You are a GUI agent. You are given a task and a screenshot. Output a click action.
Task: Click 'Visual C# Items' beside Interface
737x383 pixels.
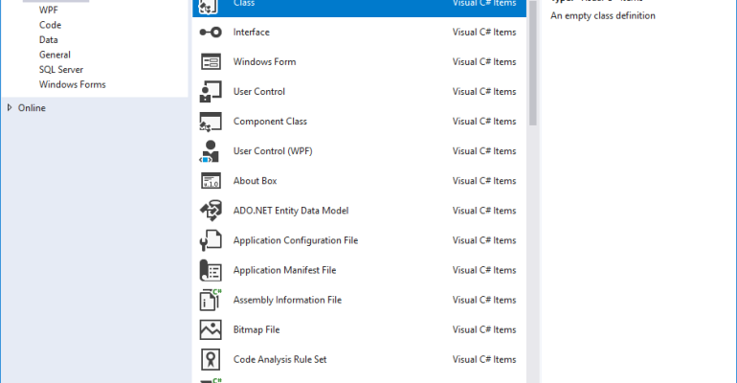point(484,32)
